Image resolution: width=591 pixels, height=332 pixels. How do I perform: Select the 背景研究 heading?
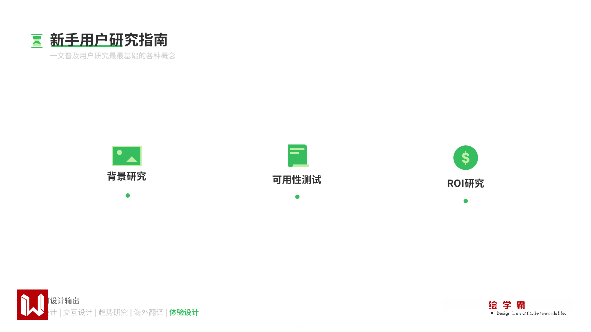pos(127,176)
